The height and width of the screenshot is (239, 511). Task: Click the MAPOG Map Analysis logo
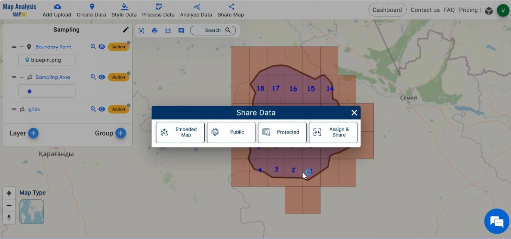click(20, 10)
